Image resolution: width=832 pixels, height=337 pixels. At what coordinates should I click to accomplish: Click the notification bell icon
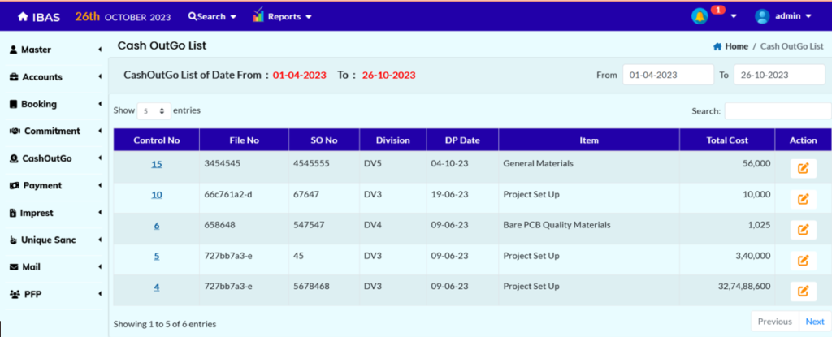tap(699, 16)
